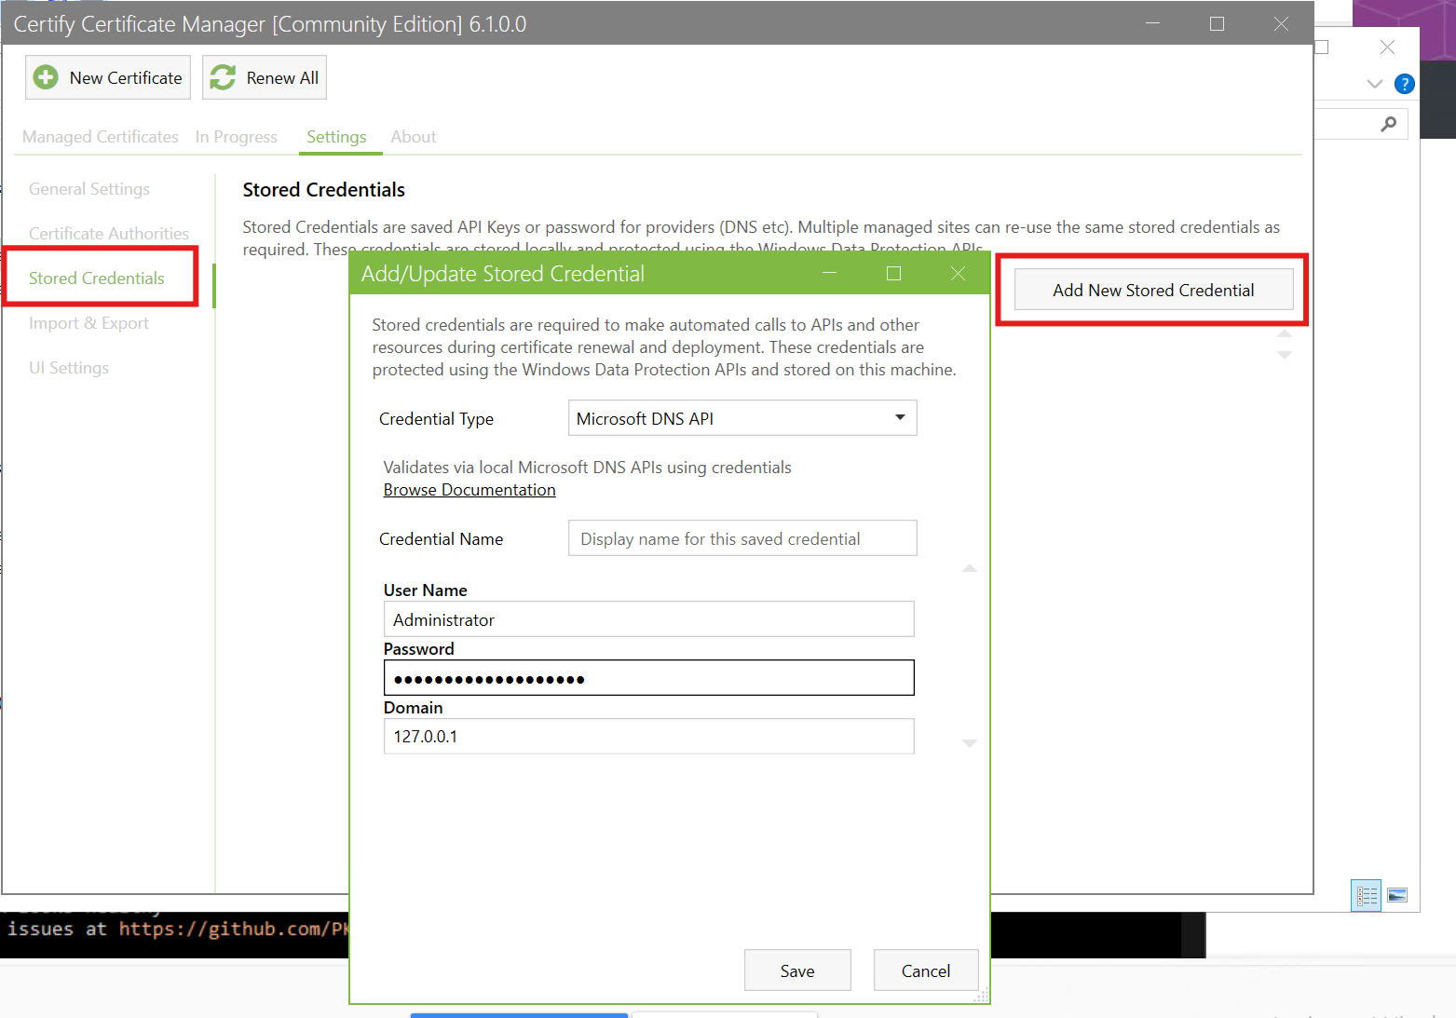Screen dimensions: 1456x1018
Task: Click the Domain field showing 127.0.0.1
Action: tap(648, 736)
